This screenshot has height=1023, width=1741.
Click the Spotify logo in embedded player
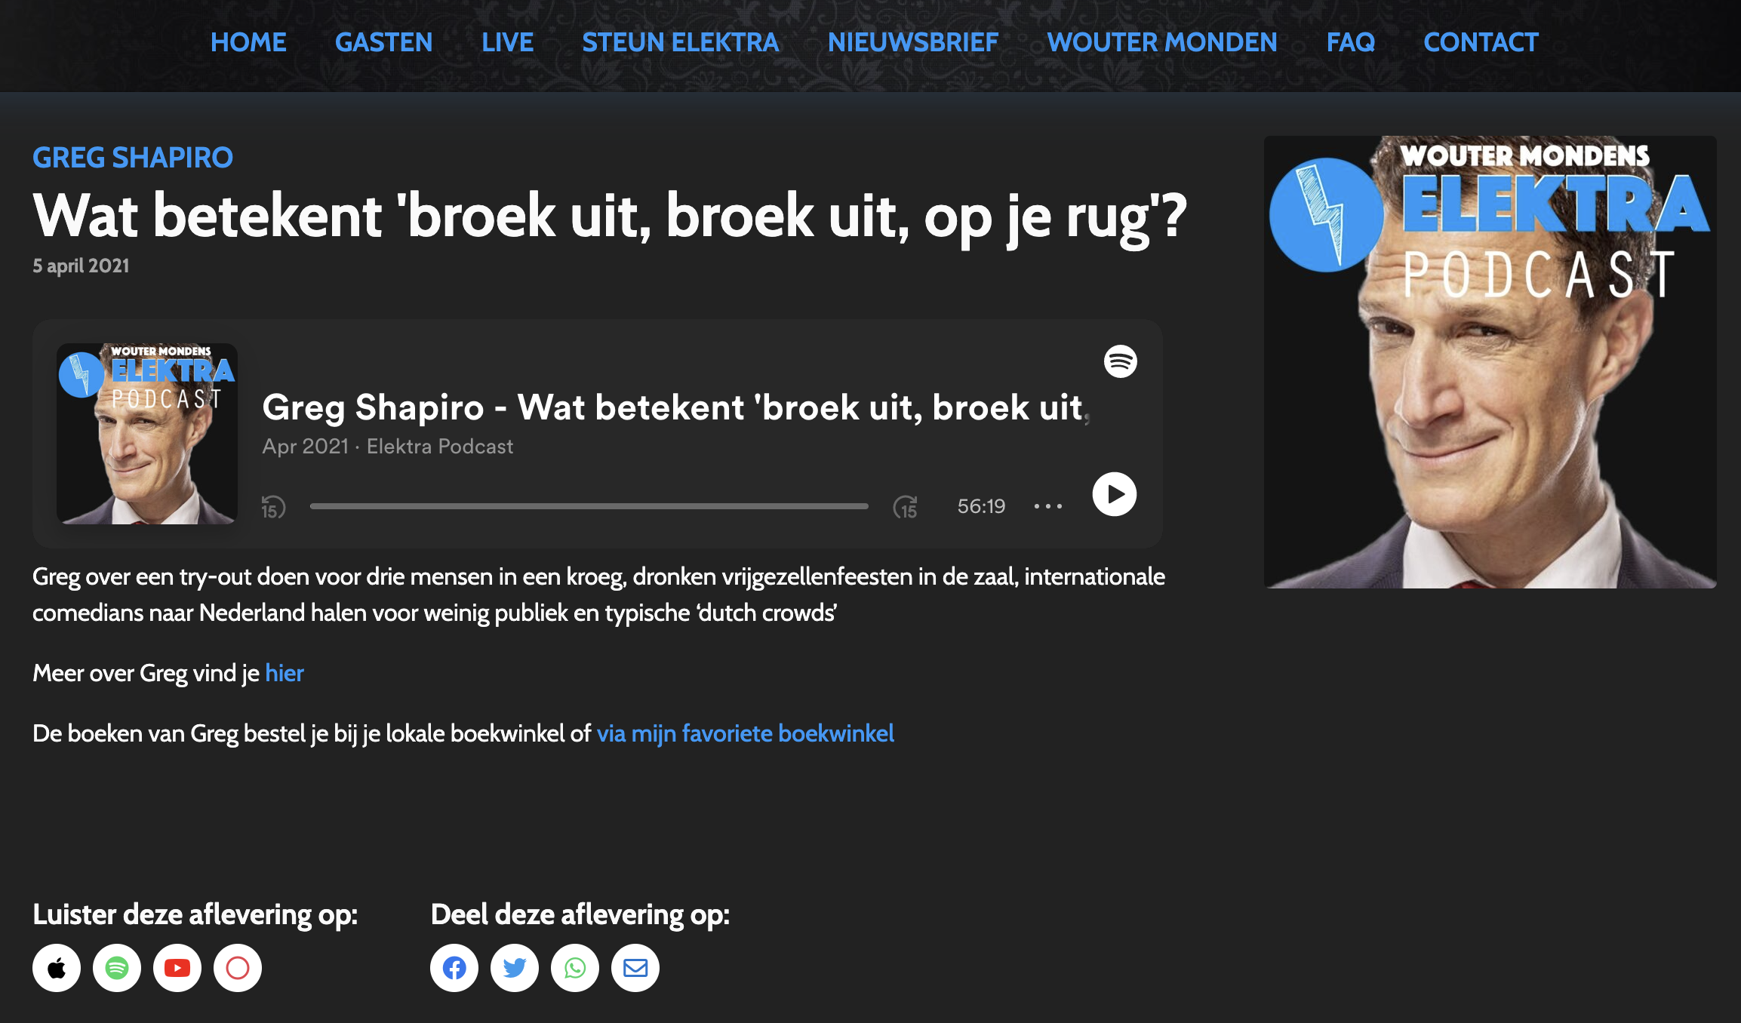pyautogui.click(x=1120, y=361)
